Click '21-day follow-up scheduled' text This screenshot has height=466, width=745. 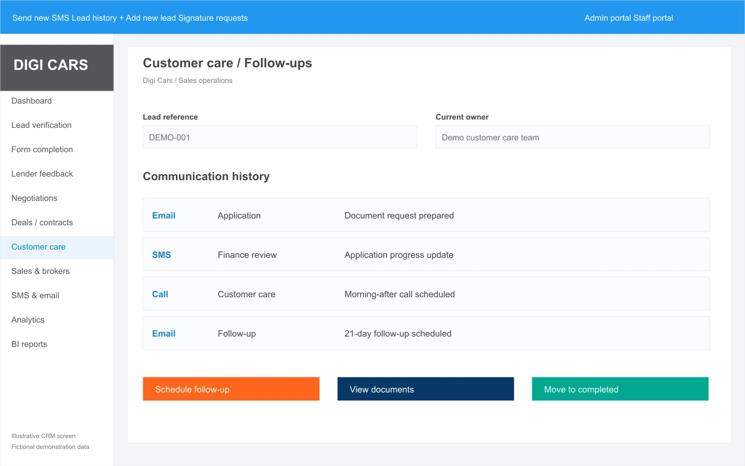(398, 334)
